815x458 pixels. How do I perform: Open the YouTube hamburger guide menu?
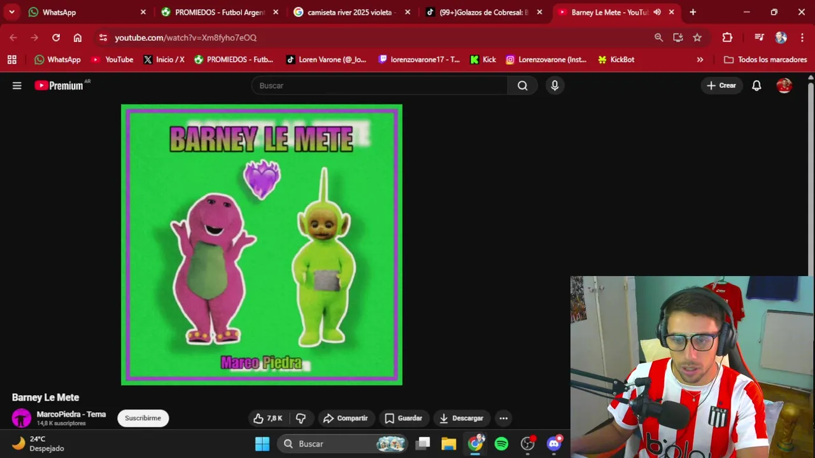17,85
